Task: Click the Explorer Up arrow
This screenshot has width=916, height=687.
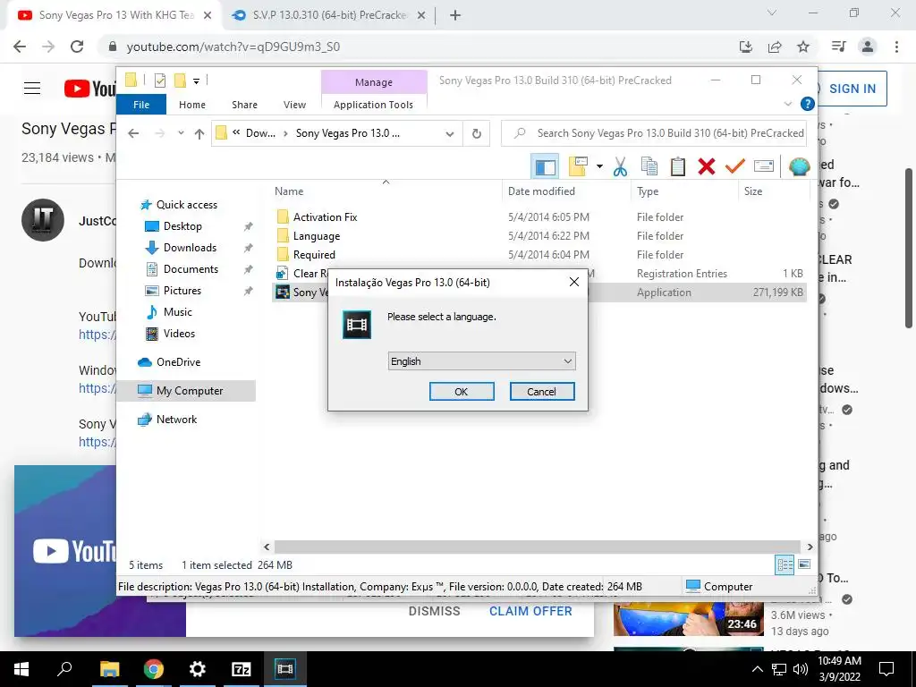Action: coord(199,133)
